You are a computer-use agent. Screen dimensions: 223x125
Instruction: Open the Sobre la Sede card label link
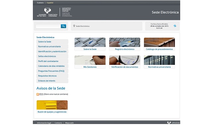[x=90, y=49]
